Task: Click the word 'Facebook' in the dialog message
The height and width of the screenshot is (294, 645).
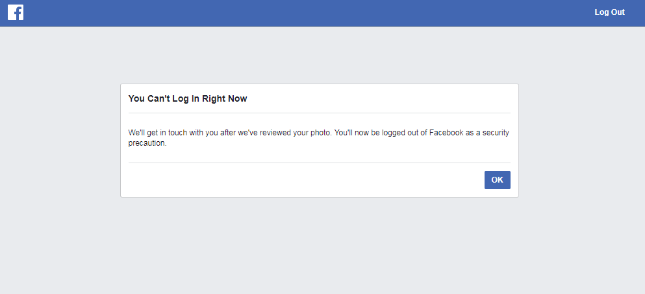Action: click(446, 133)
